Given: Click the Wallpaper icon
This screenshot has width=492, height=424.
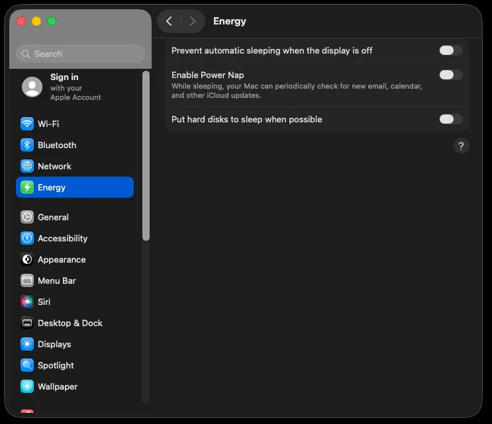Looking at the screenshot, I should click(27, 386).
